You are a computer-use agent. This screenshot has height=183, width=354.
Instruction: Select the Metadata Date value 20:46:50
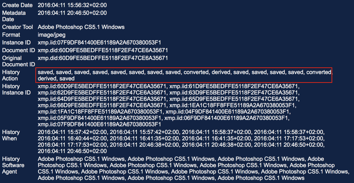(73, 13)
